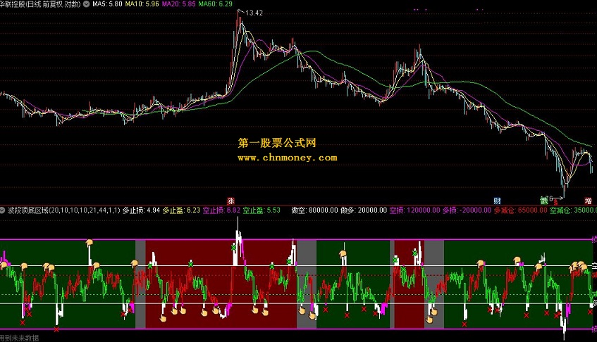Screen dimensions: 597x342
Task: Click the MA5: 5.80 moving average label
Action: click(107, 4)
